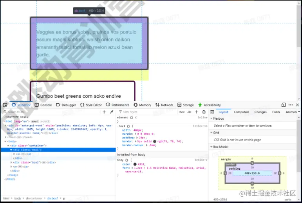Click the Layout panel's vertical scrollbar
This screenshot has width=302, height=203.
299,146
